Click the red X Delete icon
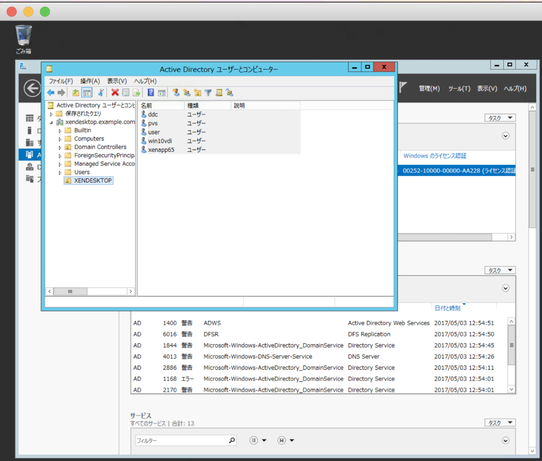 point(115,93)
